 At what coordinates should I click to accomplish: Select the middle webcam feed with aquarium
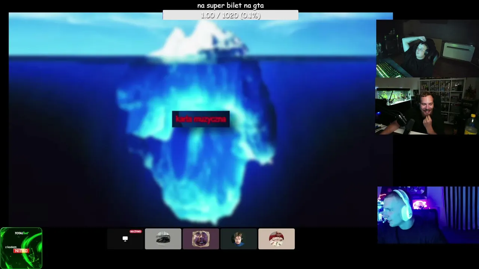(427, 106)
